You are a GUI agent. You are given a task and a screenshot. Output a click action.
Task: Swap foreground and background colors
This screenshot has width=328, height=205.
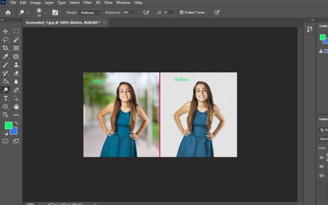pyautogui.click(x=16, y=123)
